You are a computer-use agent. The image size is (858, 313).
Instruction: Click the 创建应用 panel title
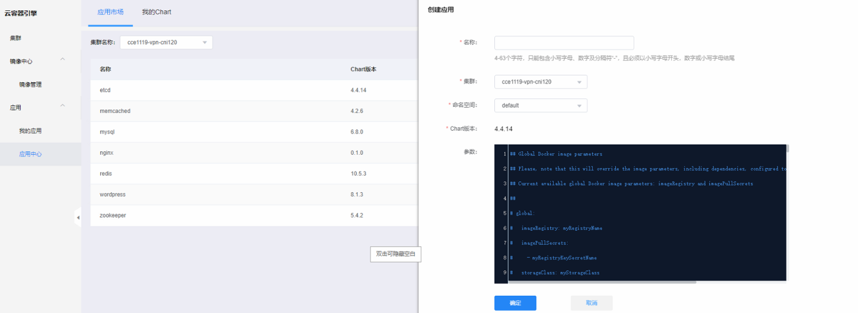point(440,10)
